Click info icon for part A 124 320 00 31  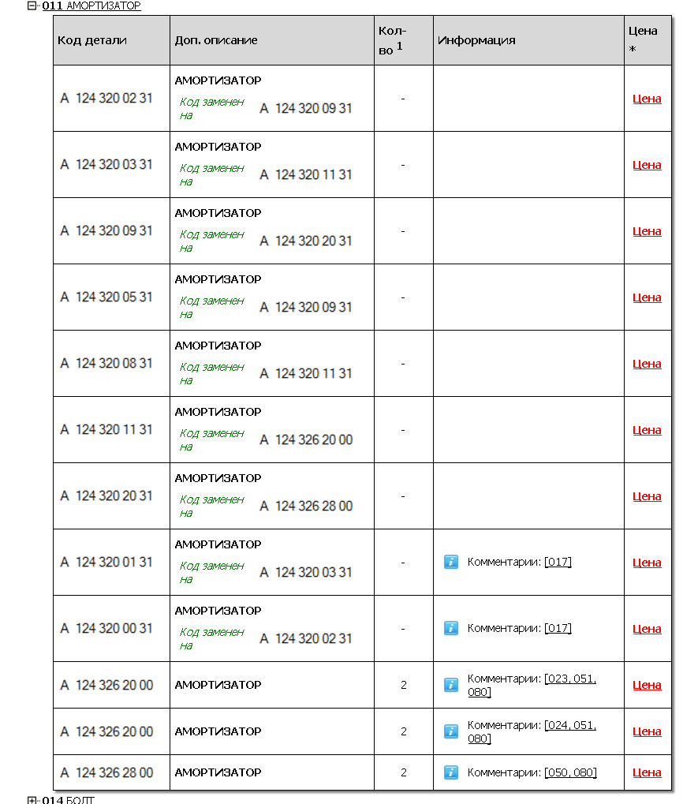pyautogui.click(x=451, y=628)
